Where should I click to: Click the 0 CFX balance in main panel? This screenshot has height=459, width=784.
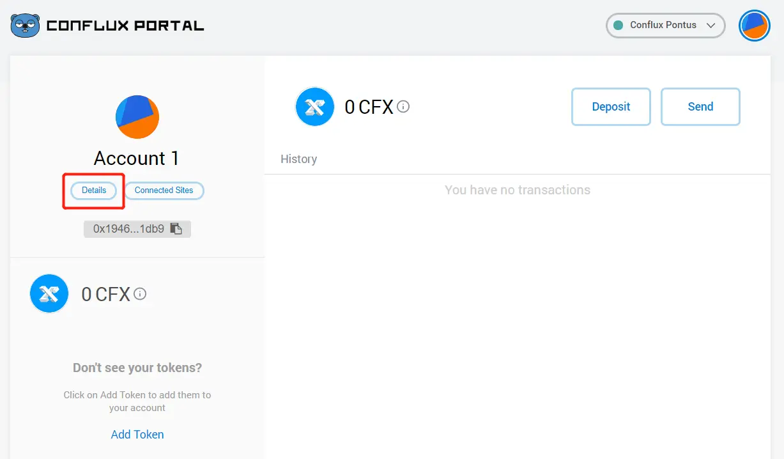click(369, 107)
